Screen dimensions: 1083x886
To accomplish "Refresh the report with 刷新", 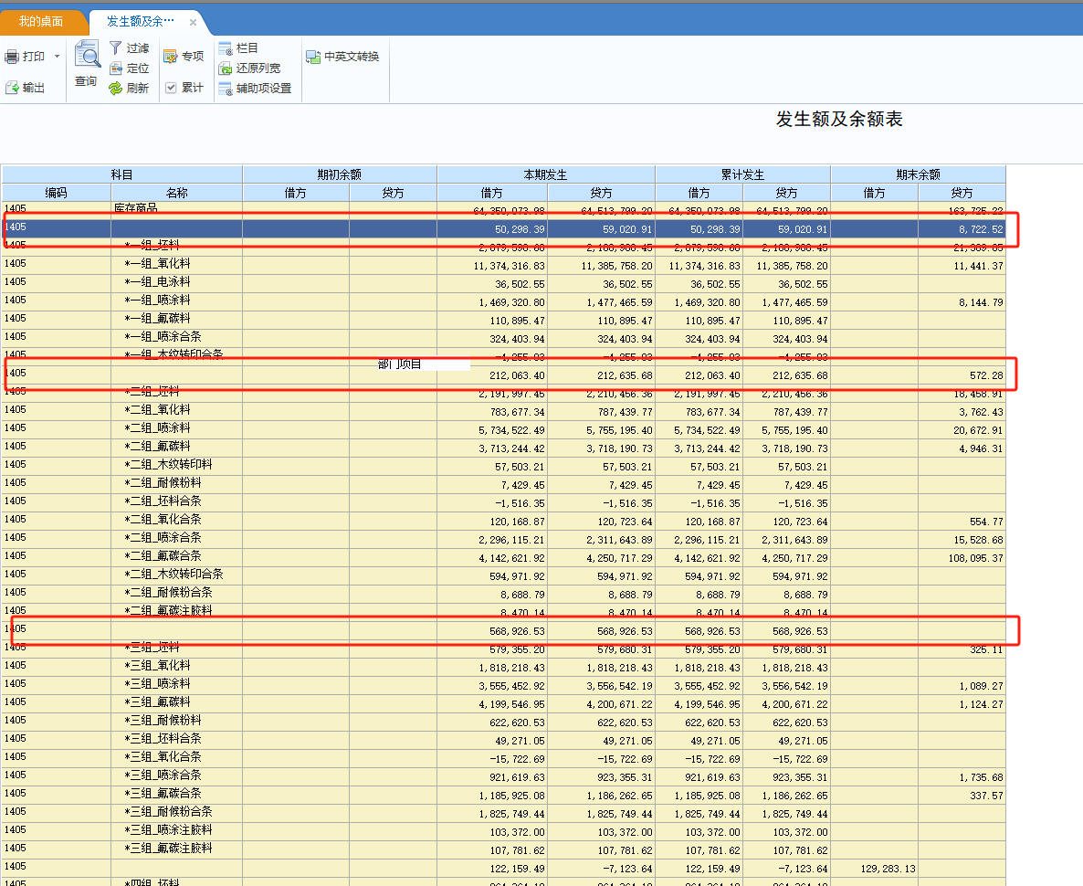I will click(116, 89).
